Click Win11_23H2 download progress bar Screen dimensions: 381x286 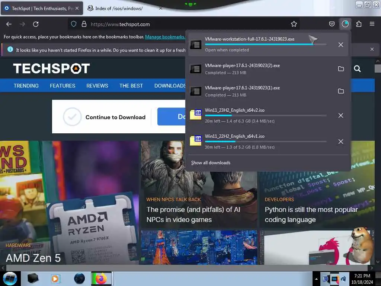[266, 115]
